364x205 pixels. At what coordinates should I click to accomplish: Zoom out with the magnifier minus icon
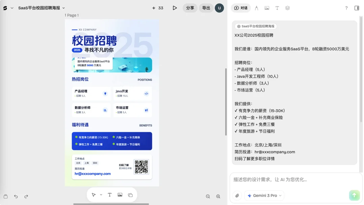coord(208,196)
